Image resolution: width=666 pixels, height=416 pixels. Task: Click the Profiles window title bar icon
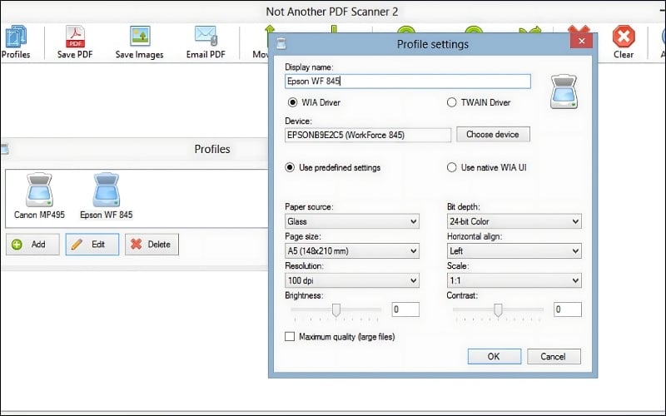tap(5, 149)
